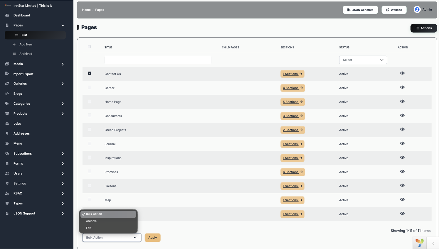
Task: View the Home Page eye icon
Action: pyautogui.click(x=402, y=101)
